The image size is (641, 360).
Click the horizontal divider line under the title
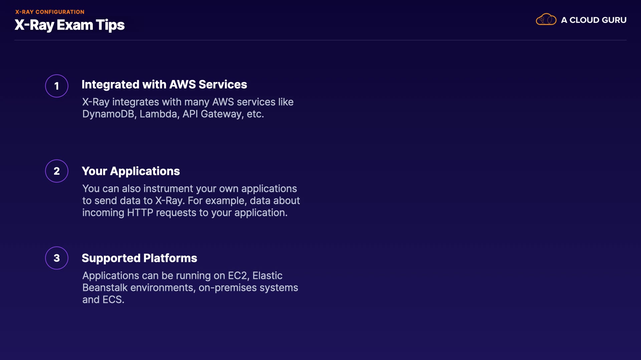point(320,40)
